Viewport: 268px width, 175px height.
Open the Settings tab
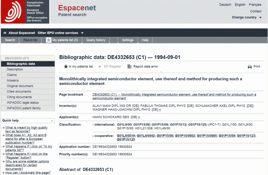128,40
